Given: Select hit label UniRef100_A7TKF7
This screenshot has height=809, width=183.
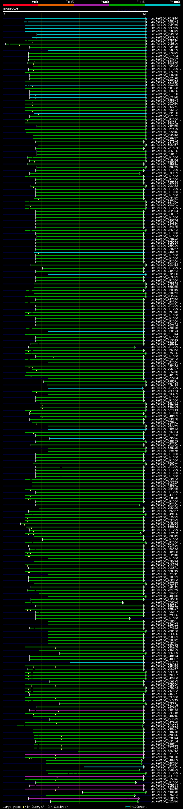Looking at the screenshot, I should (164, 754).
